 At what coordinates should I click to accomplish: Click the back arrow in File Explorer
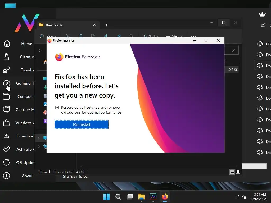click(x=40, y=50)
